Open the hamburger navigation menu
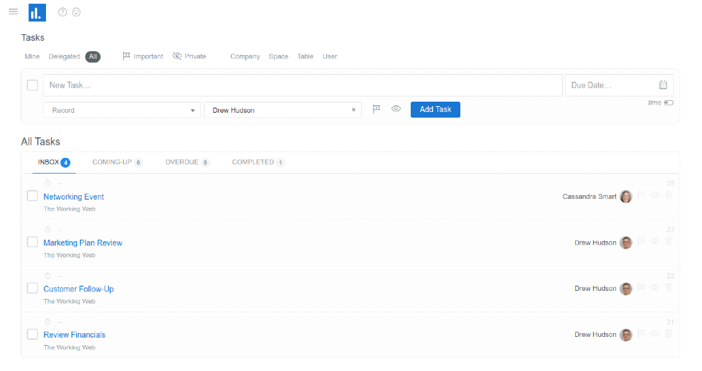This screenshot has width=702, height=371. click(13, 12)
